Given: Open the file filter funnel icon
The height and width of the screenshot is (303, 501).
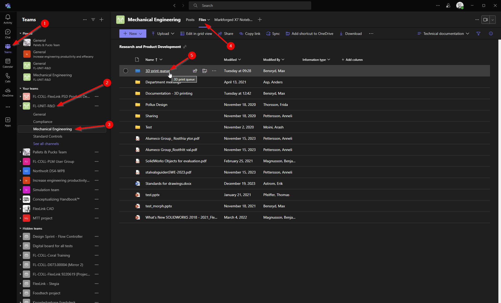Looking at the screenshot, I should point(478,34).
